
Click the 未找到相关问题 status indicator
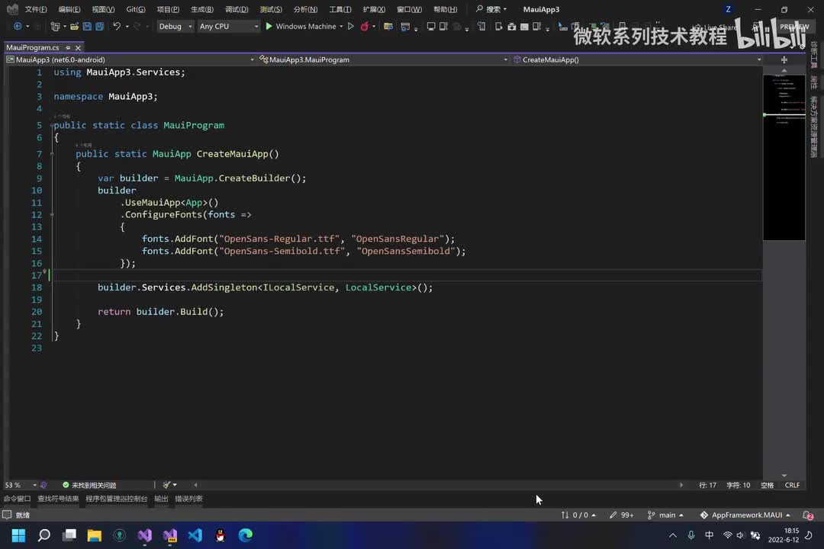tap(89, 485)
